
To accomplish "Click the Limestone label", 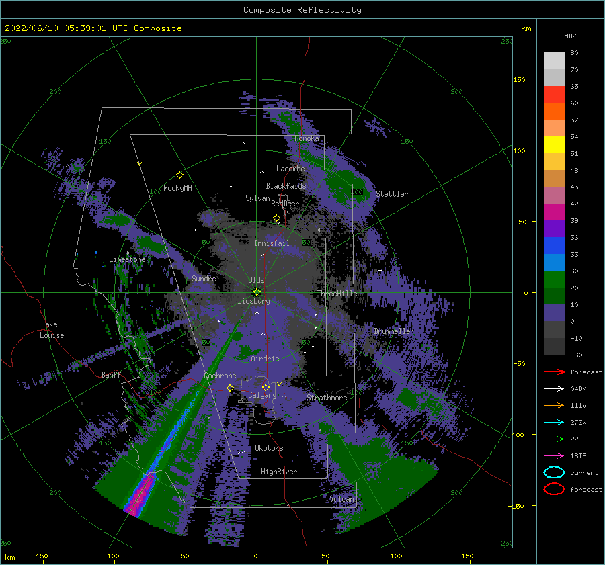I will (x=127, y=259).
